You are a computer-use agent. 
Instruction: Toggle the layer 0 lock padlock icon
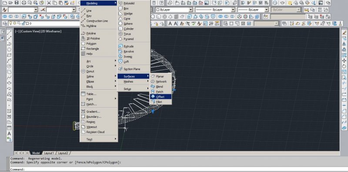pos(23,23)
